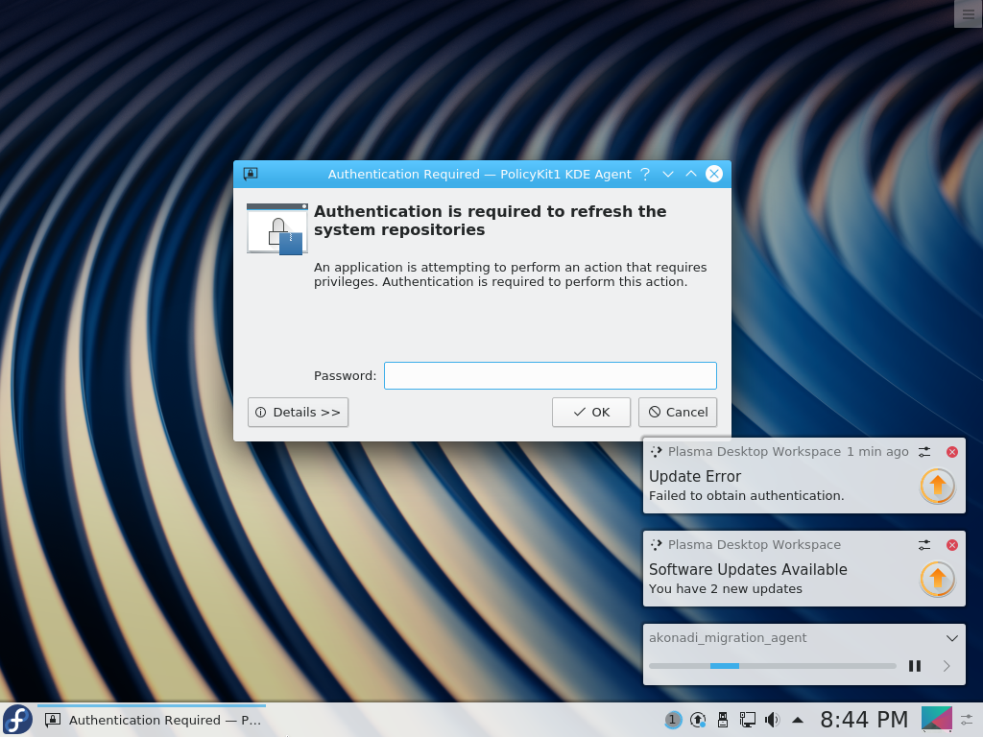Pause the akonadi_migration_agent job
The height and width of the screenshot is (737, 983).
[915, 666]
